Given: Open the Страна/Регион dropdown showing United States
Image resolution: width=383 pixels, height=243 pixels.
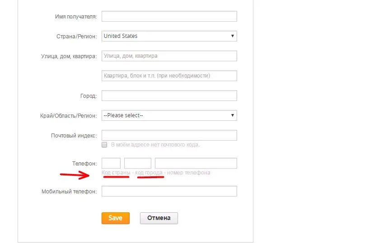Looking at the screenshot, I should pyautogui.click(x=169, y=36).
